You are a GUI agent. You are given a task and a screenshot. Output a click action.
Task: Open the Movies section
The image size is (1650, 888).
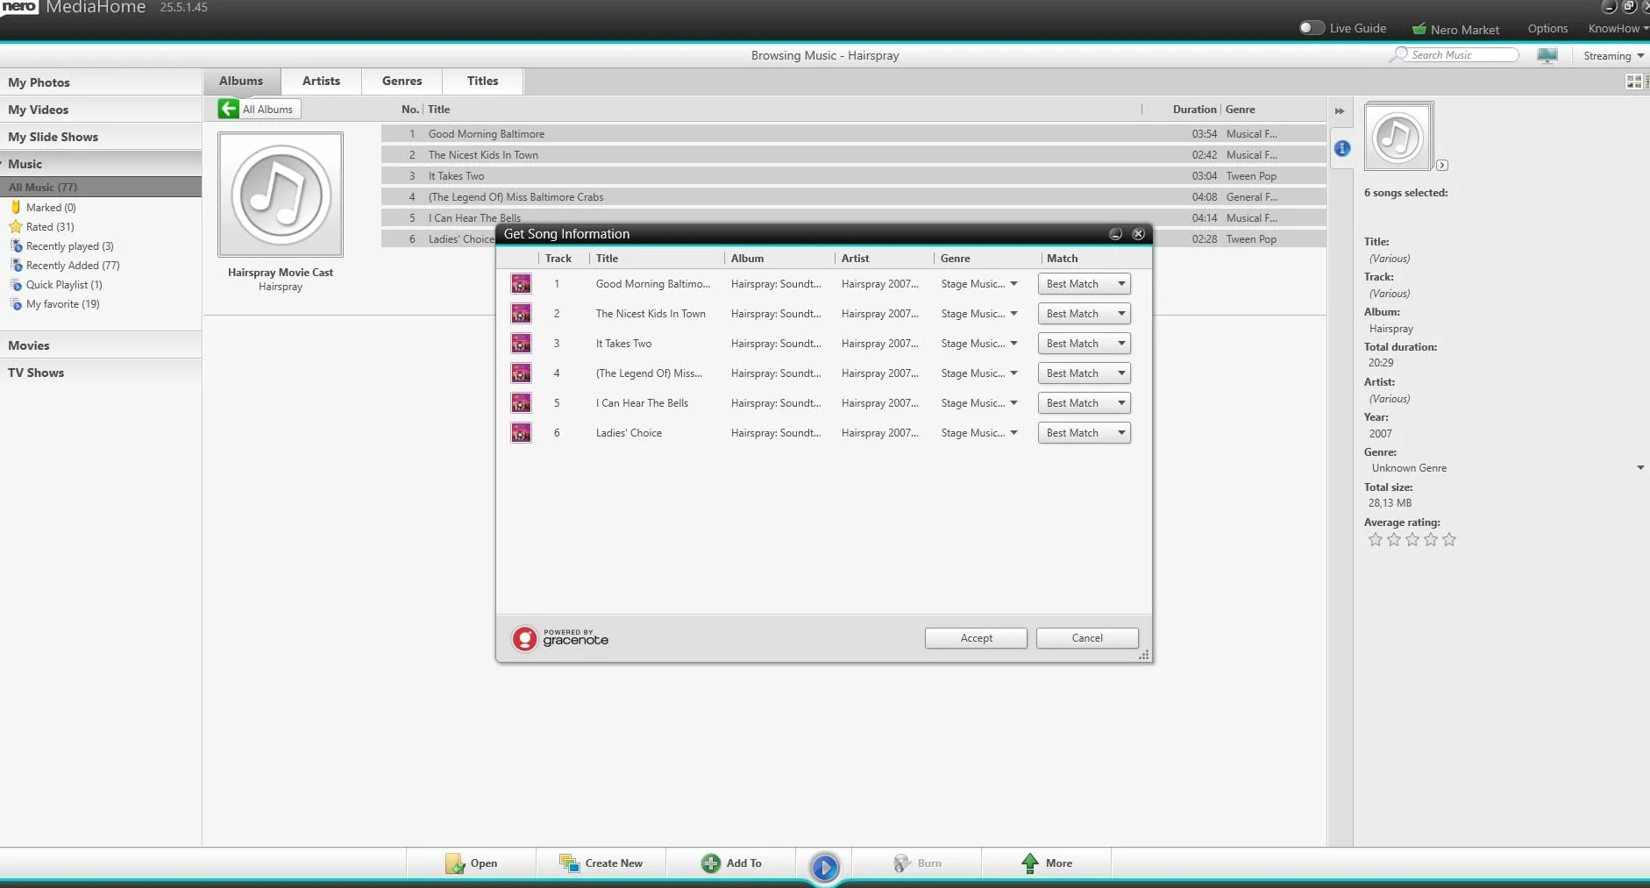click(101, 345)
